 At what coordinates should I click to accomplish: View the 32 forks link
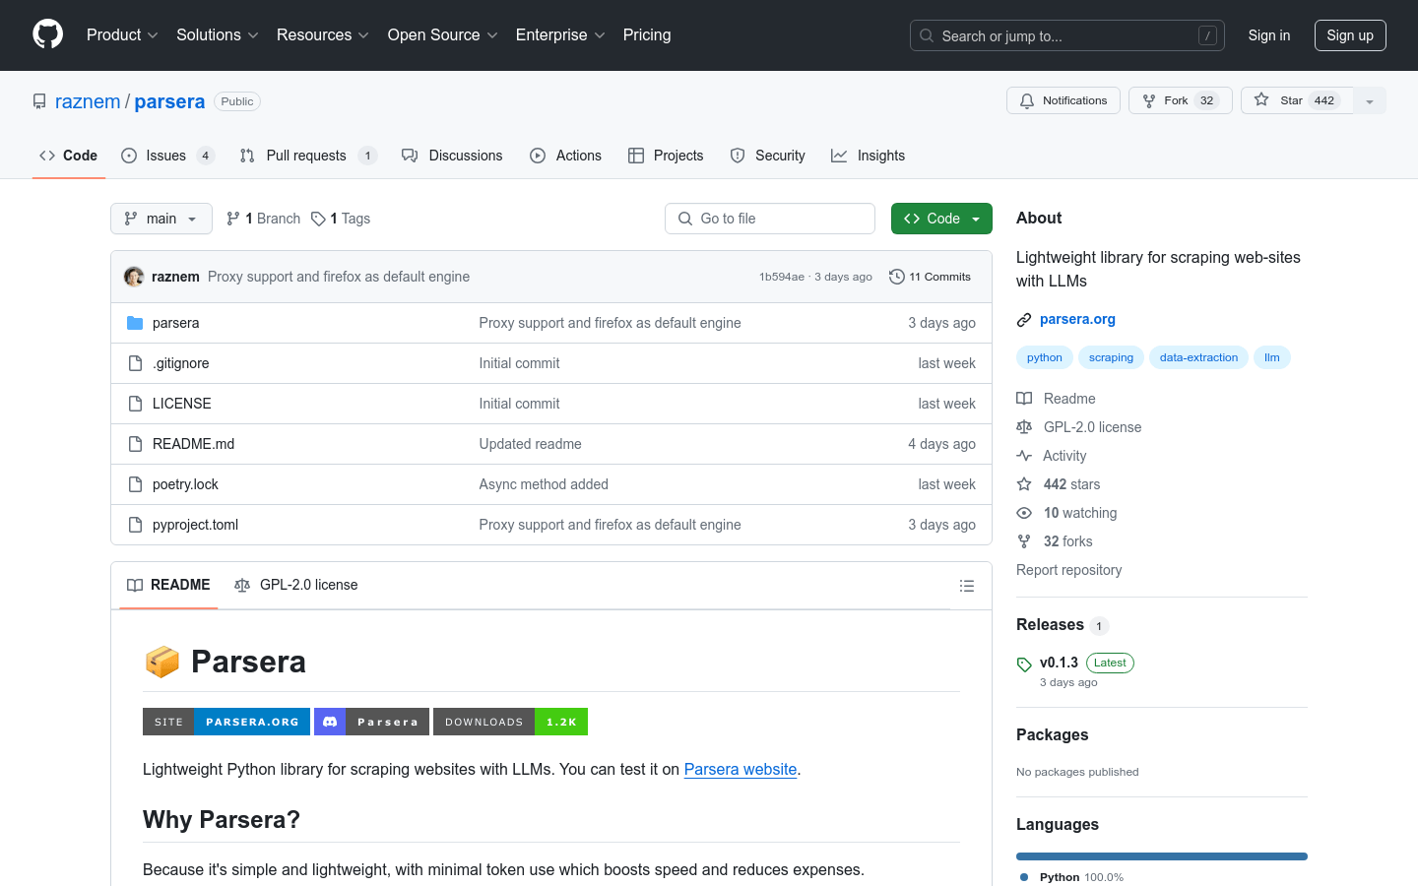pyautogui.click(x=1055, y=541)
